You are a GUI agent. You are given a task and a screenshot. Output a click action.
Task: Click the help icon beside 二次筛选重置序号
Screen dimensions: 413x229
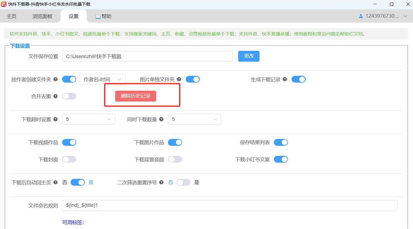pos(161,182)
